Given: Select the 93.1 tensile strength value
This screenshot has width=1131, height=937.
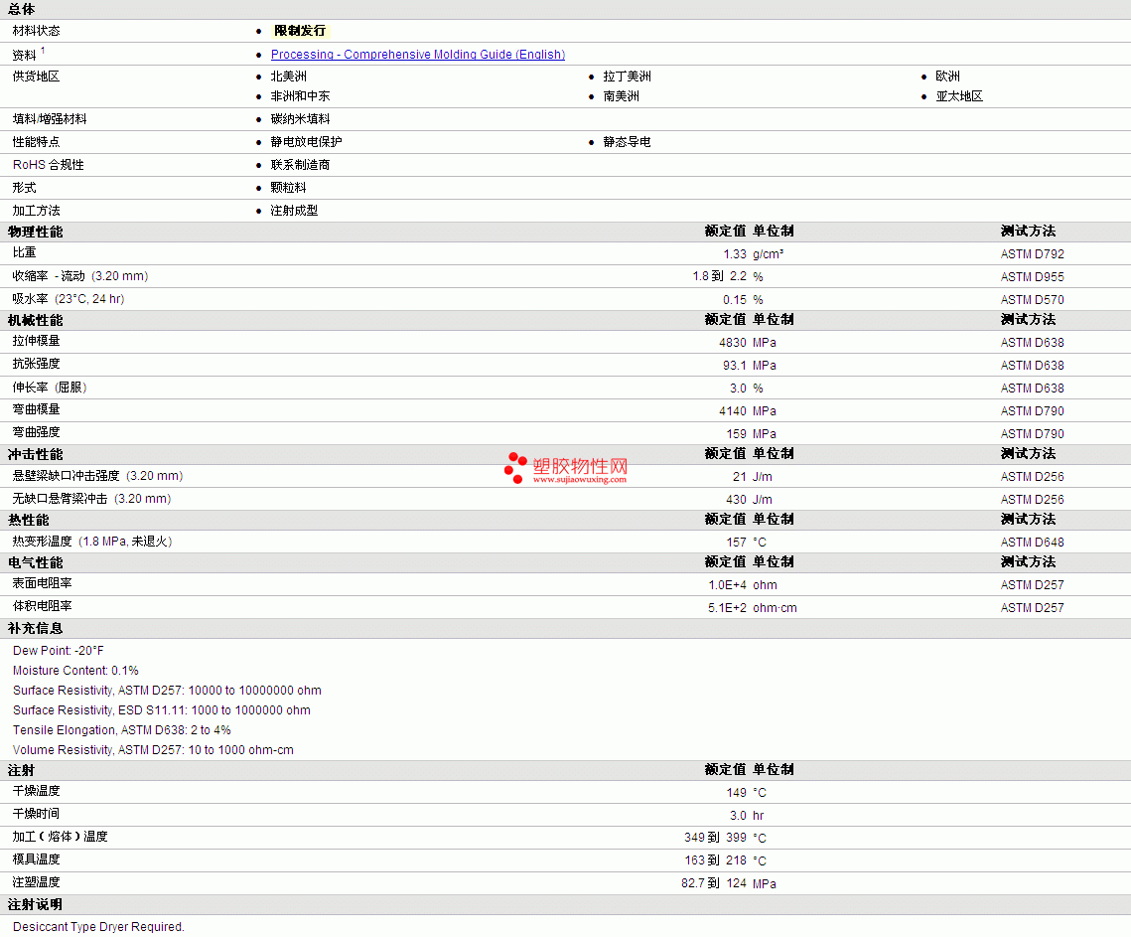Looking at the screenshot, I should [x=734, y=366].
